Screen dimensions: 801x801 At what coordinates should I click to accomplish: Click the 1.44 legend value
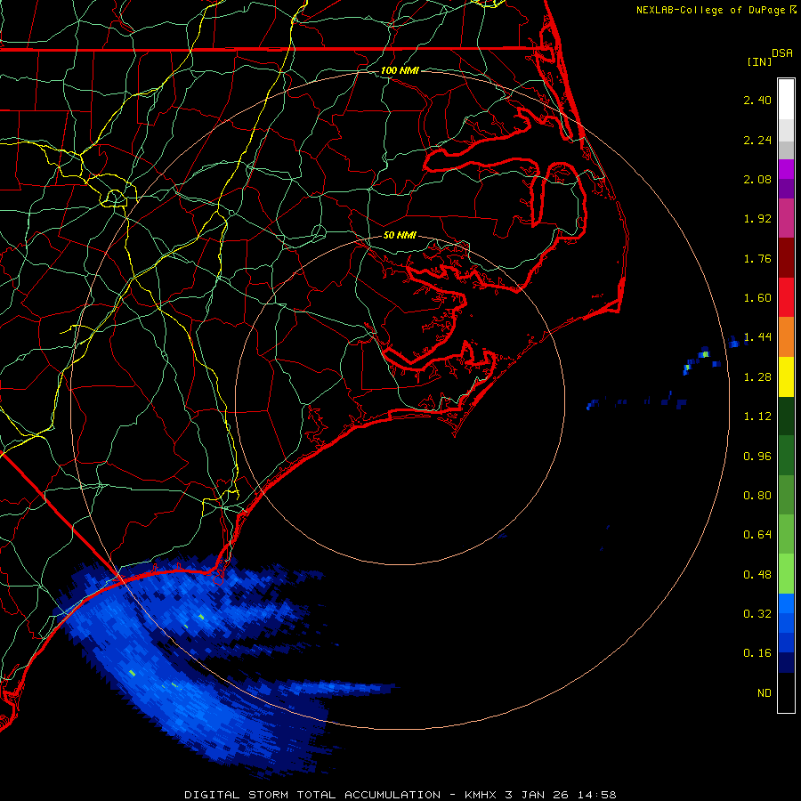coord(757,337)
